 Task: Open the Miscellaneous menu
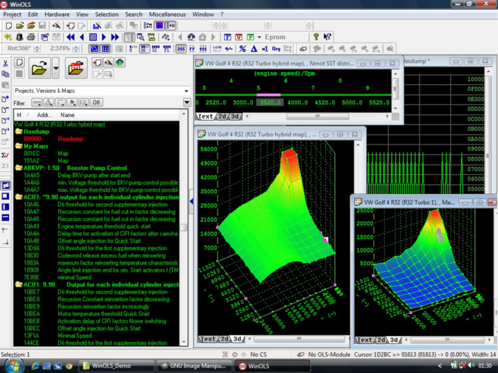(167, 14)
